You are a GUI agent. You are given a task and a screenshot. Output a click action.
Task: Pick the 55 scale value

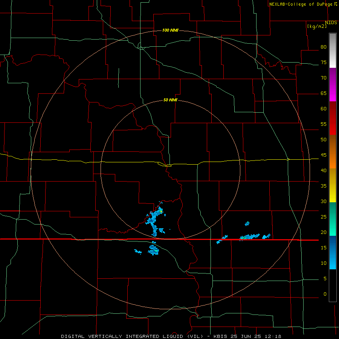pos(324,124)
